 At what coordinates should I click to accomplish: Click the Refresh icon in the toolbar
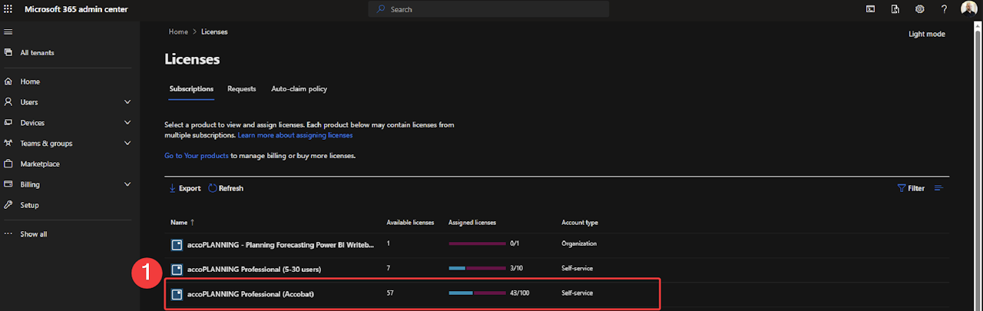[x=213, y=188]
